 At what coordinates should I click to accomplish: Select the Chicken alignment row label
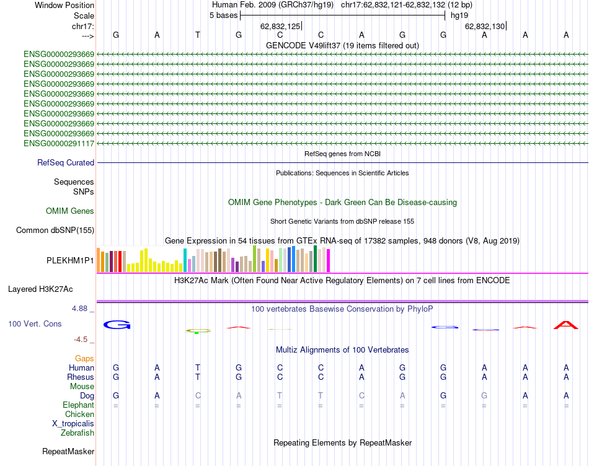(79, 414)
